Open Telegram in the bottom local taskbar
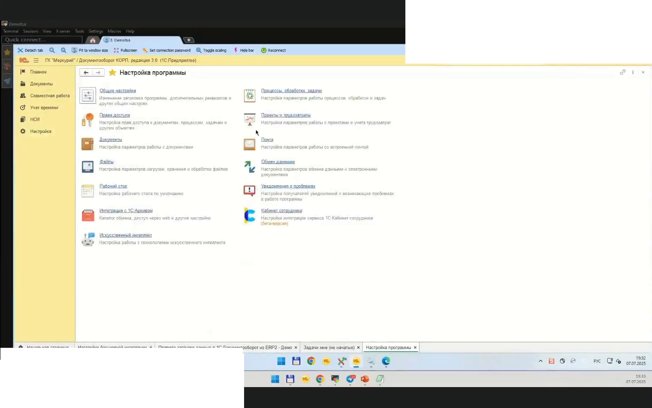Screen dimensions: 652x408 pos(350,379)
